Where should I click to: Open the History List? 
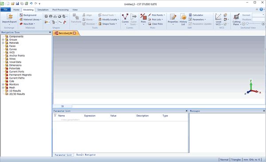tap(183, 19)
